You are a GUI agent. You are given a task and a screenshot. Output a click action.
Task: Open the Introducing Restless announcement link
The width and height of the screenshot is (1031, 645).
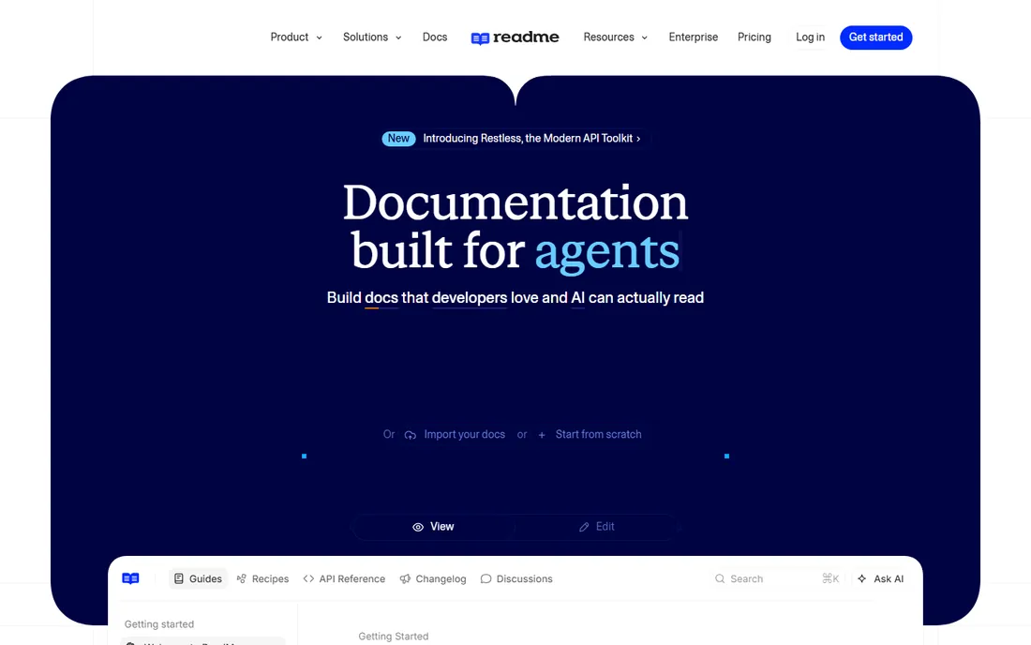tap(531, 139)
